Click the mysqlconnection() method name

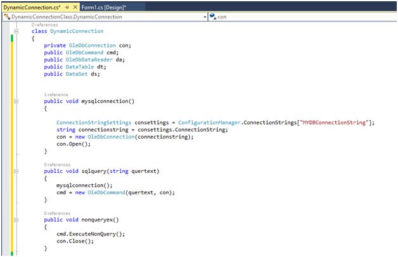click(108, 101)
